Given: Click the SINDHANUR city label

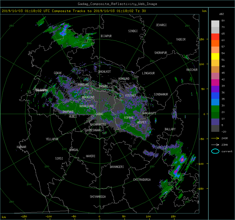Looking at the screenshot, I should click(x=161, y=94).
